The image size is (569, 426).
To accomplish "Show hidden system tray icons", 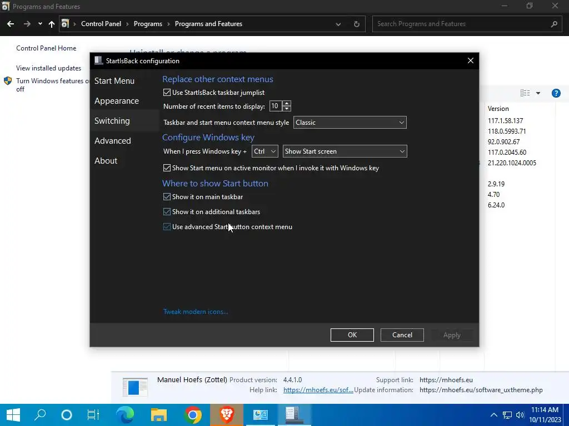I will click(494, 415).
